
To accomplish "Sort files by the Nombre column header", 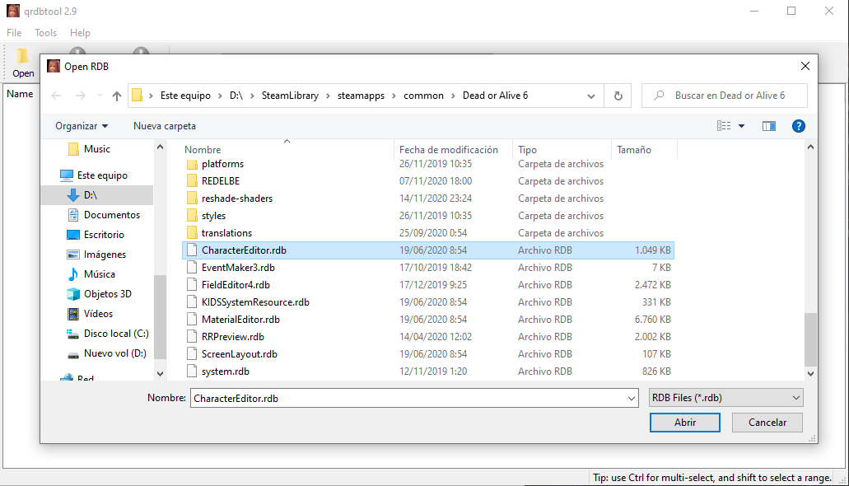I will [287, 150].
